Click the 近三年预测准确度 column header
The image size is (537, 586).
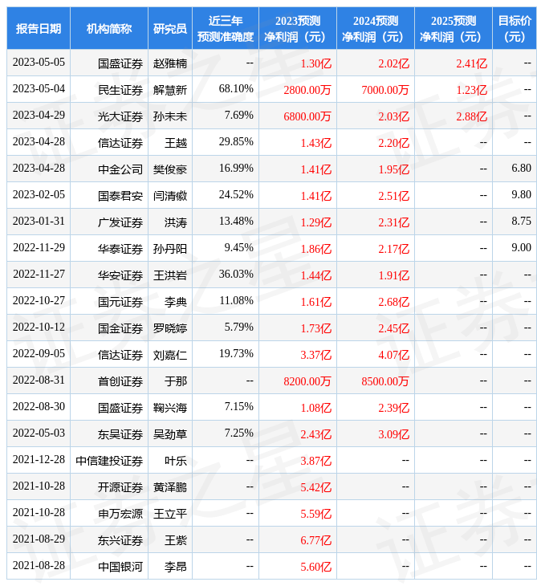click(226, 28)
